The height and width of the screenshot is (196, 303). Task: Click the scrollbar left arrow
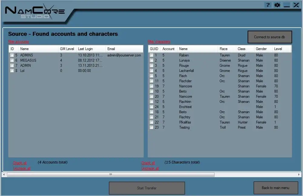4,174
